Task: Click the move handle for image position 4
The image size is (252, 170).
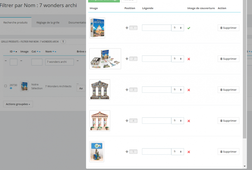Action: (x=127, y=121)
